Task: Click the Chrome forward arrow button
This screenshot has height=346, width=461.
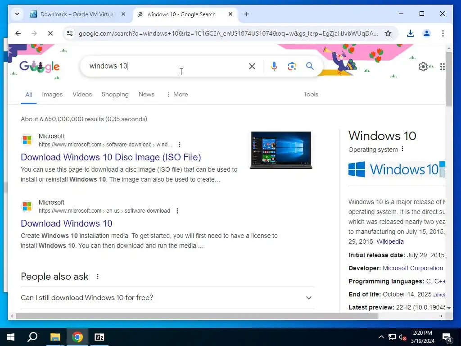Action: click(34, 33)
